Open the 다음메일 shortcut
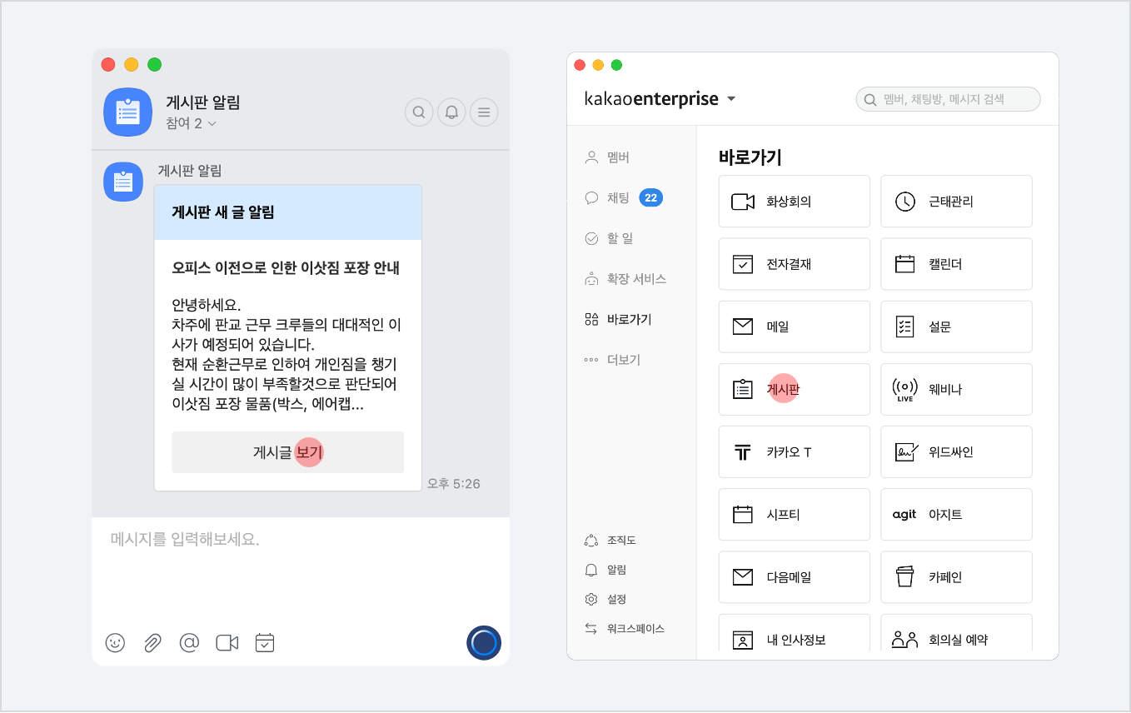This screenshot has width=1131, height=713. [795, 577]
